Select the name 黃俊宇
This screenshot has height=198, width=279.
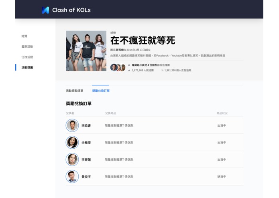(x=86, y=177)
